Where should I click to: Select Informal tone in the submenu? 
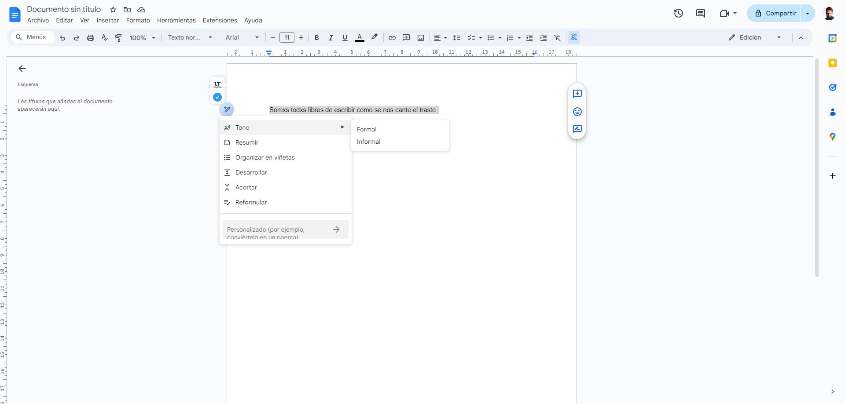[x=369, y=142]
